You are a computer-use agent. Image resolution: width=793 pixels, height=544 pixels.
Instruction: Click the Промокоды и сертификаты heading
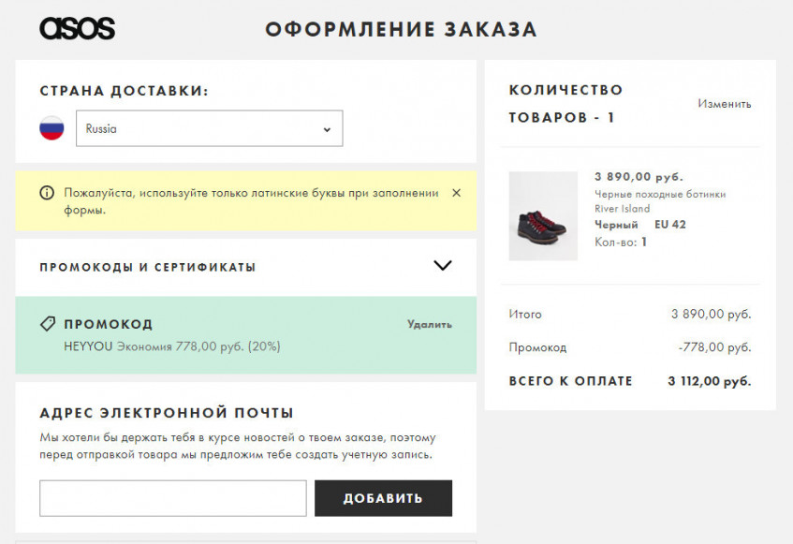[x=148, y=267]
